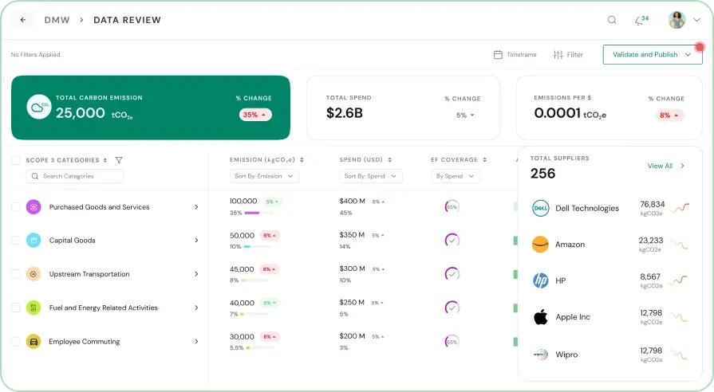Image resolution: width=714 pixels, height=392 pixels.
Task: Check Purchased Goods and Services checkbox
Action: [x=16, y=207]
